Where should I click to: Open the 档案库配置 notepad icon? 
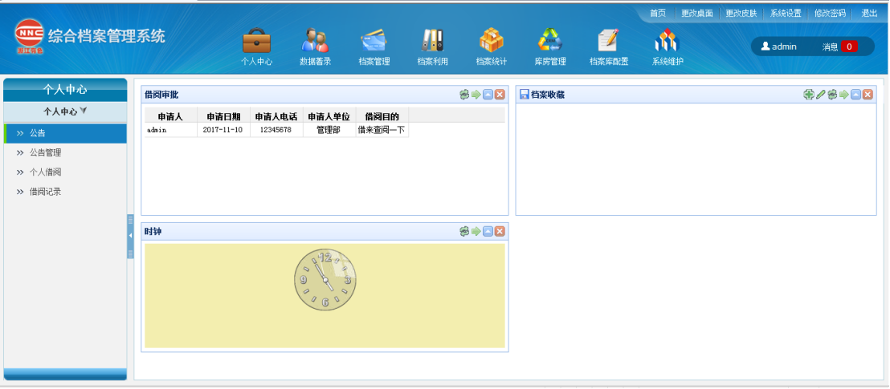tap(609, 40)
